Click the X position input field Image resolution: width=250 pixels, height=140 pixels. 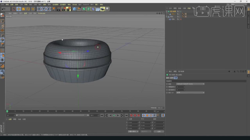133,122
